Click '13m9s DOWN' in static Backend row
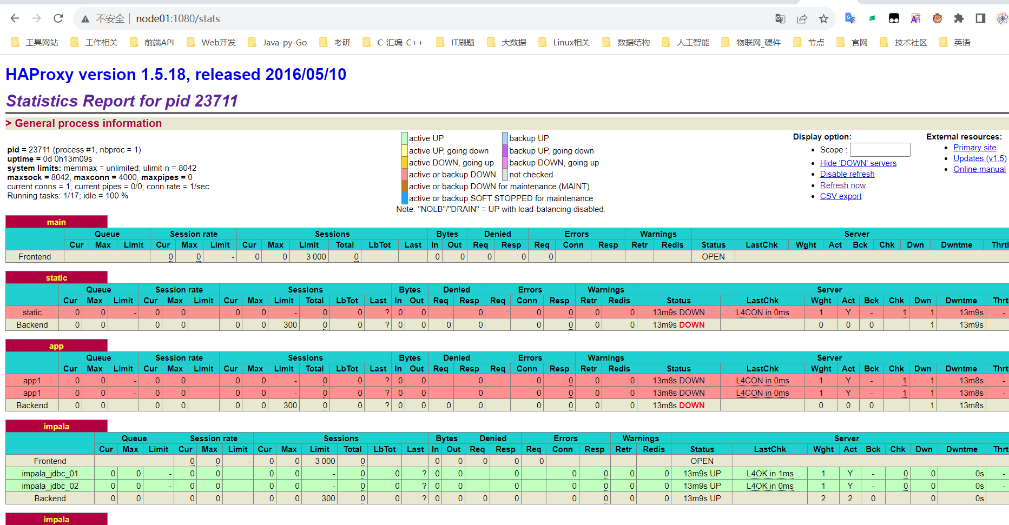Image resolution: width=1009 pixels, height=525 pixels. (678, 325)
